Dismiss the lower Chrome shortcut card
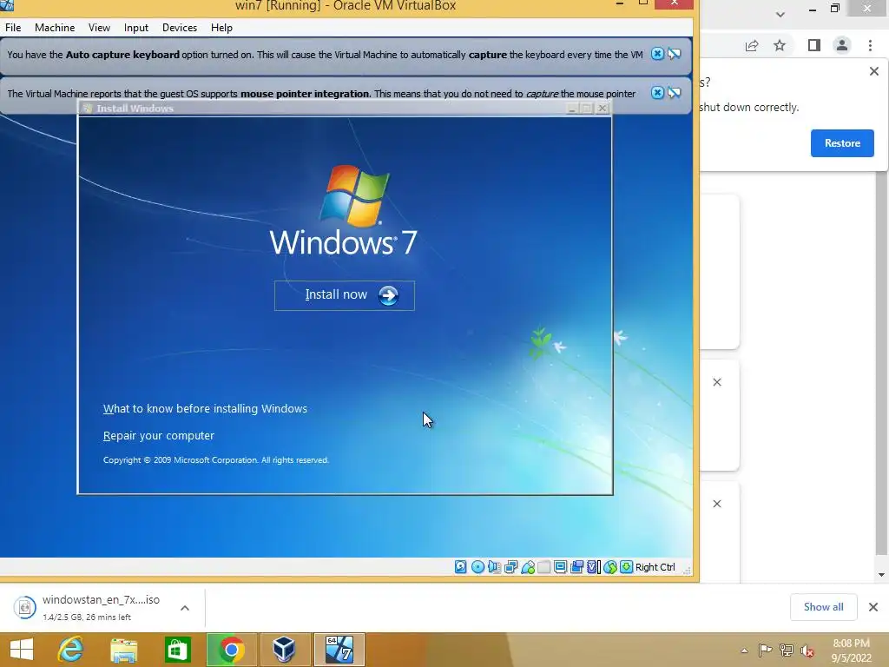 [717, 504]
